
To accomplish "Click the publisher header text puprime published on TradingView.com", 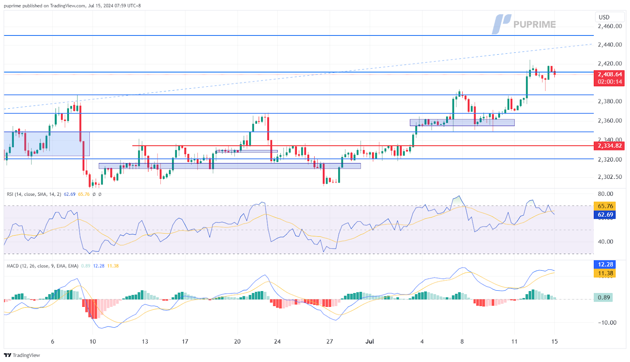I will point(44,6).
